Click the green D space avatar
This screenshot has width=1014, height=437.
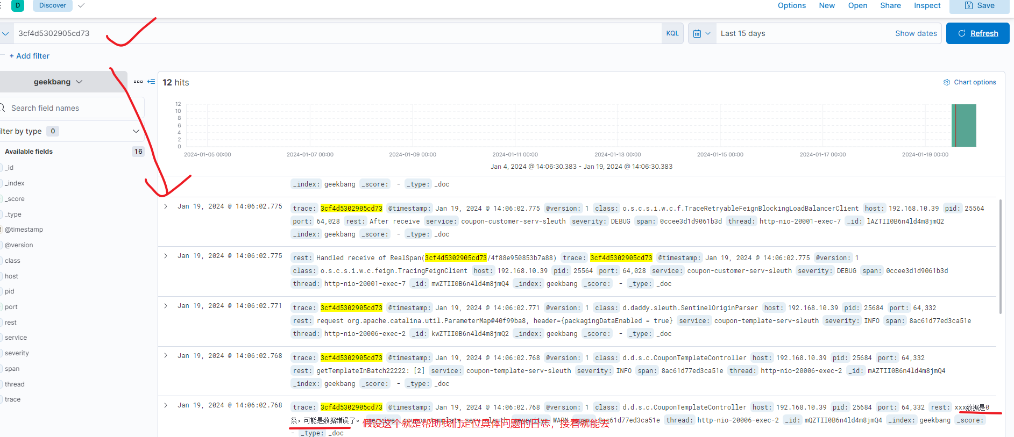tap(18, 5)
